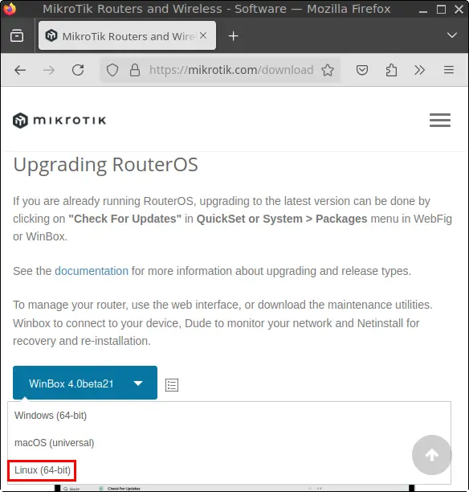Click the Firefox logo in title bar
This screenshot has height=492, width=469.
click(10, 9)
